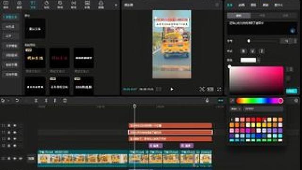Click the Media icon in top toolbar
The image size is (302, 170).
[x=6, y=4]
